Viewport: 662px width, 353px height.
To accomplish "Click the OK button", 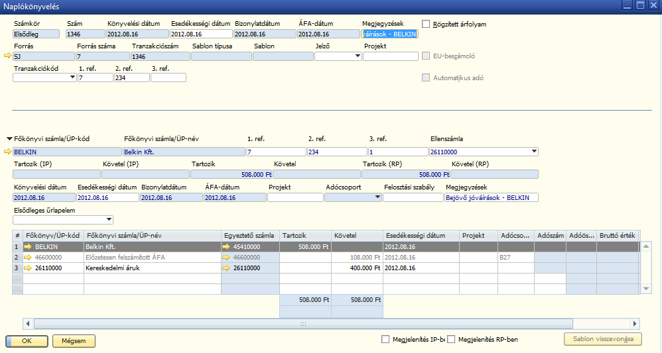I will tap(27, 341).
